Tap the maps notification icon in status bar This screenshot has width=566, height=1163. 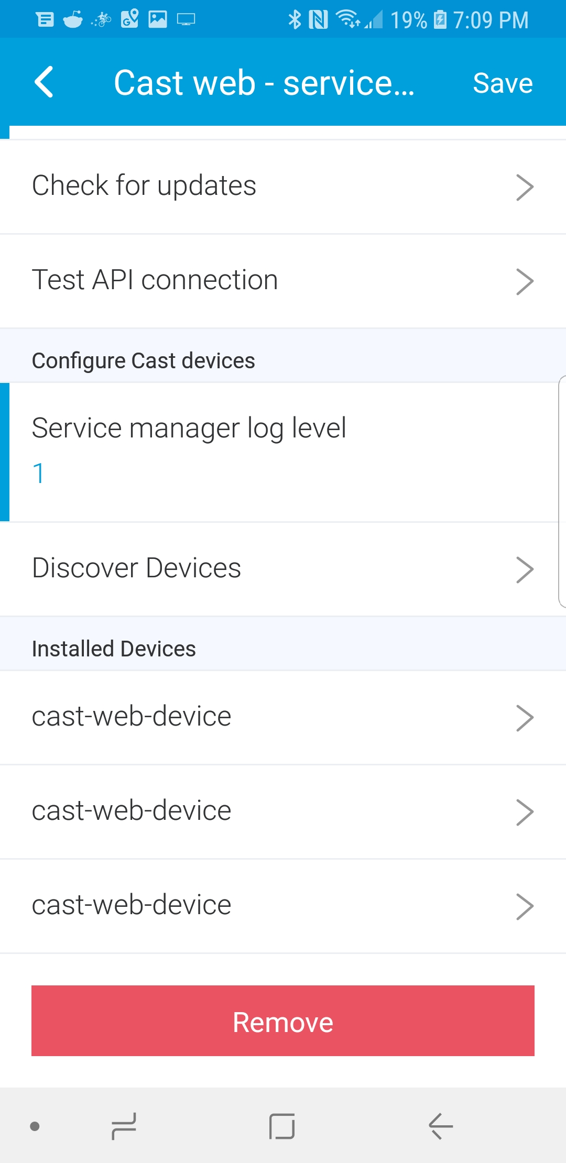click(129, 20)
